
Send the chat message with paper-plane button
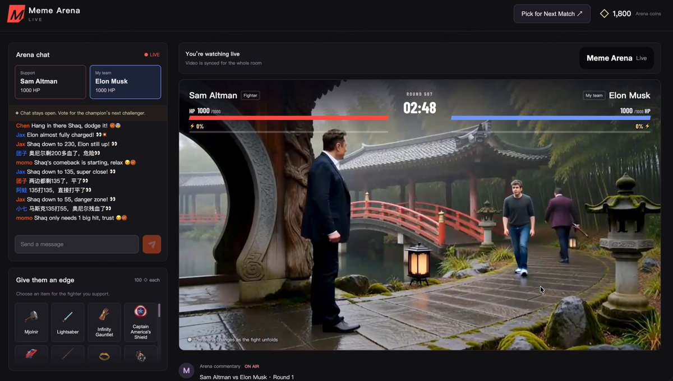(152, 244)
